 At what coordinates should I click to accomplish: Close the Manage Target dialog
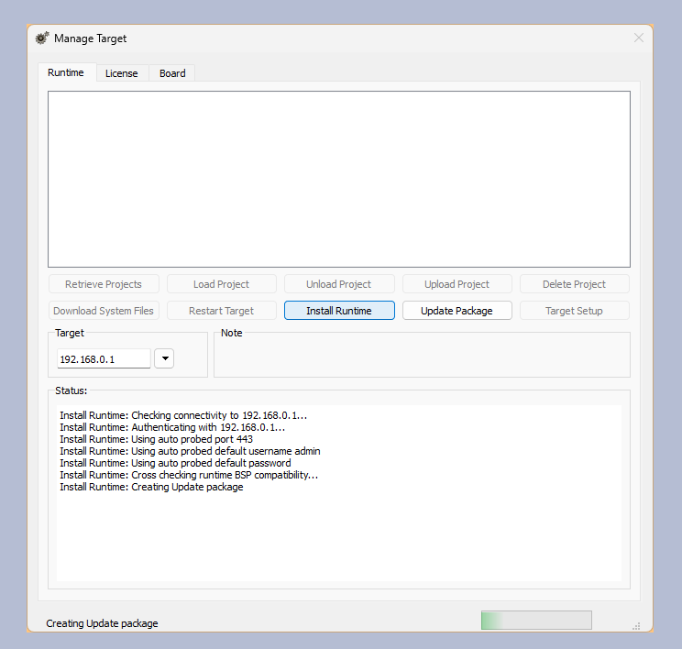638,38
